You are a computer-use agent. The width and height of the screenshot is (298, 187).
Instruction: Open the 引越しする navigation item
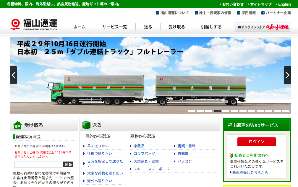[211, 27]
